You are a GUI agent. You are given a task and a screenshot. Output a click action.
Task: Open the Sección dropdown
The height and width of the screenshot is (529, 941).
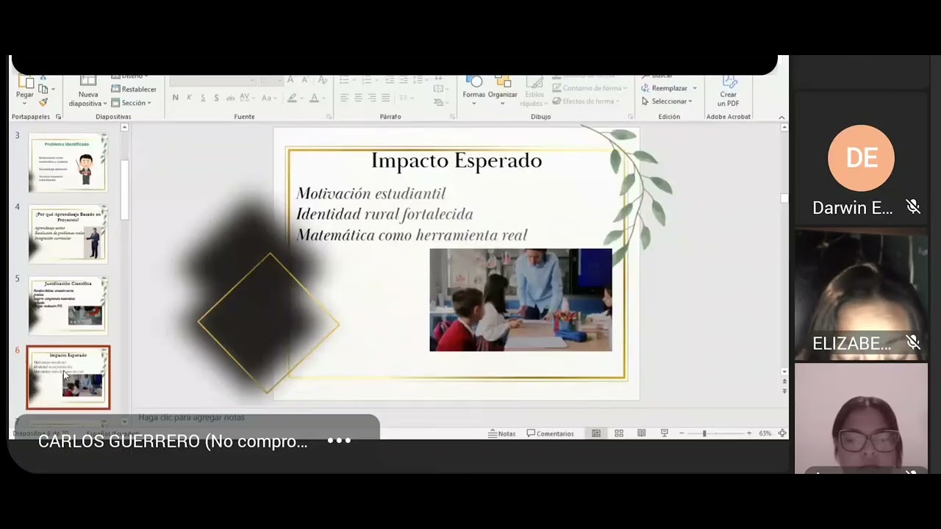click(132, 103)
